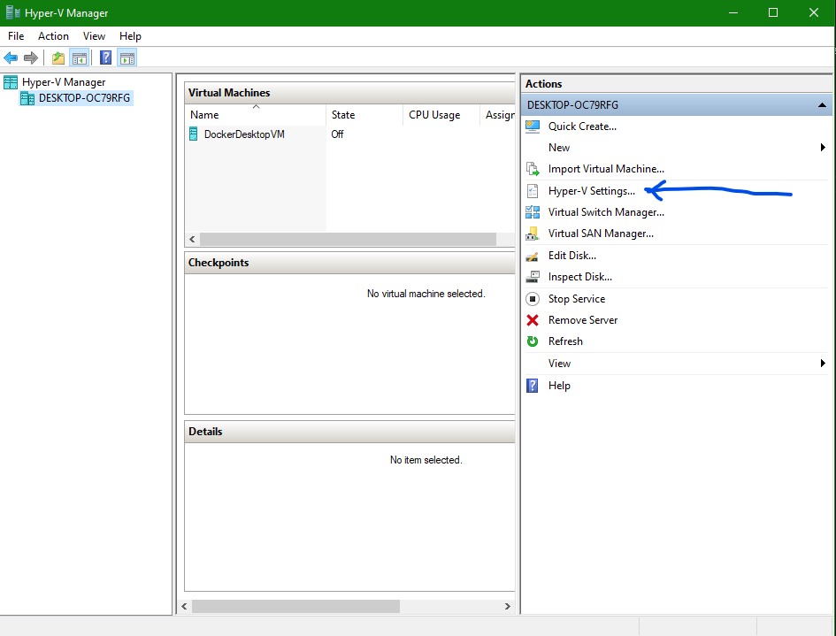Toggle the Show/Hide Action Pane icon
Viewport: 836px width, 636px height.
(127, 58)
